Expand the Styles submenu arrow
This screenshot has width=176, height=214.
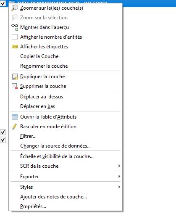click(x=119, y=187)
